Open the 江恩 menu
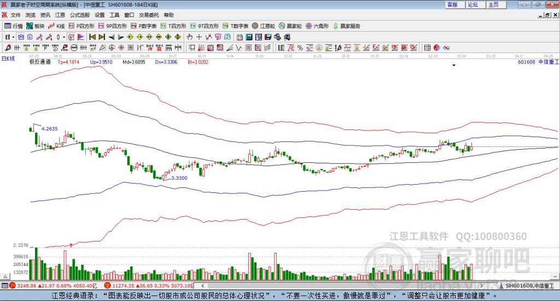This screenshot has width=560, height=301. point(60,15)
